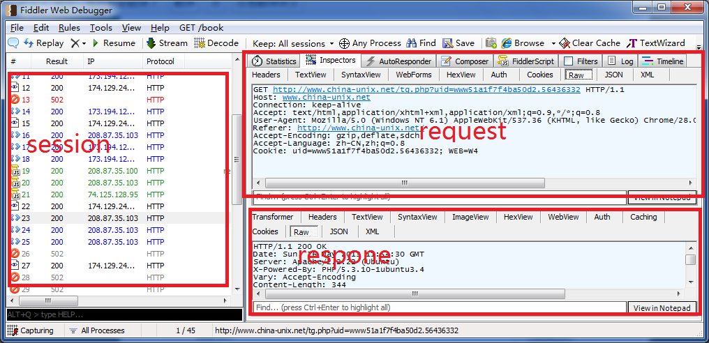Click the request URL link china-unix.net/tg.php
This screenshot has height=343, width=709.
(426, 90)
